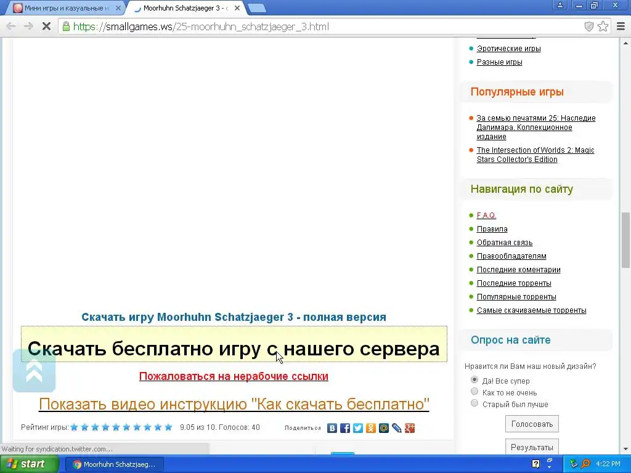
Task: Select the 'Старый был лучше' poll option
Action: pos(474,403)
